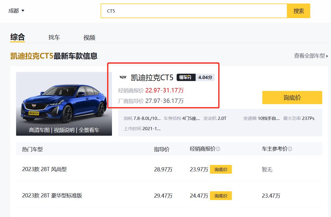Switch to the 视频 tab
Screen dimensions: 331x217
click(89, 37)
